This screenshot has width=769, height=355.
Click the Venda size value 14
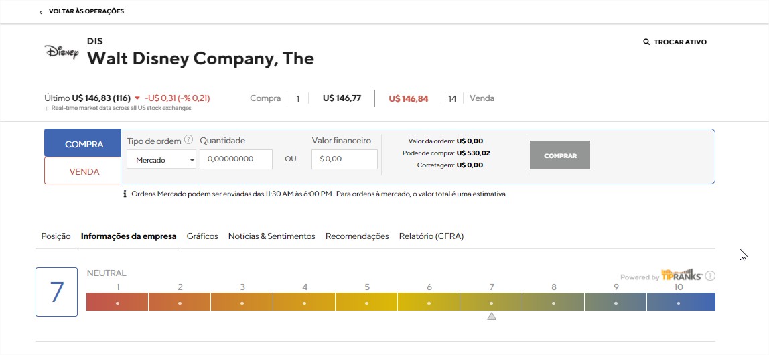[452, 99]
